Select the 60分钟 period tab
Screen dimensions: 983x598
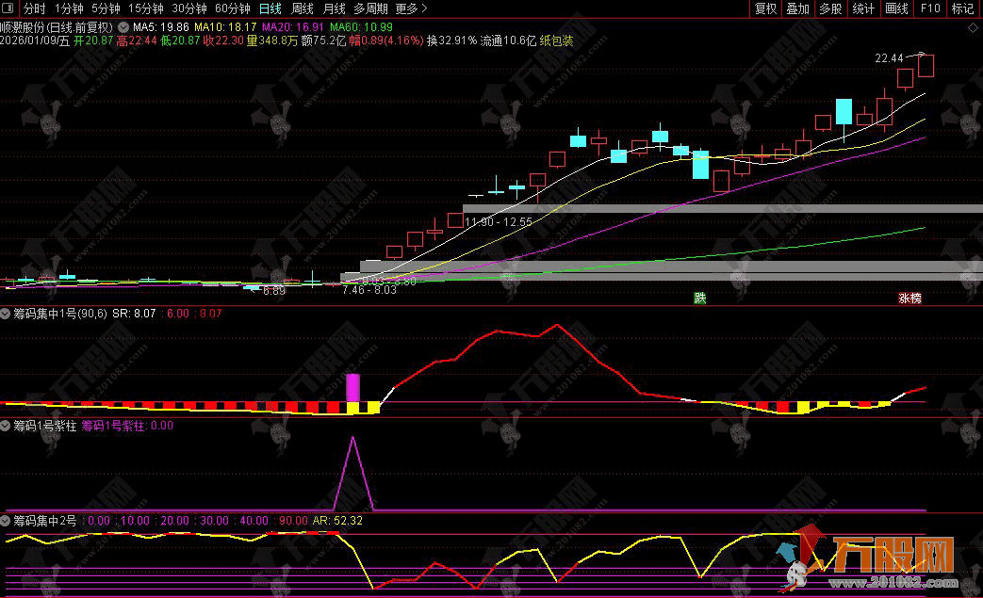click(232, 8)
